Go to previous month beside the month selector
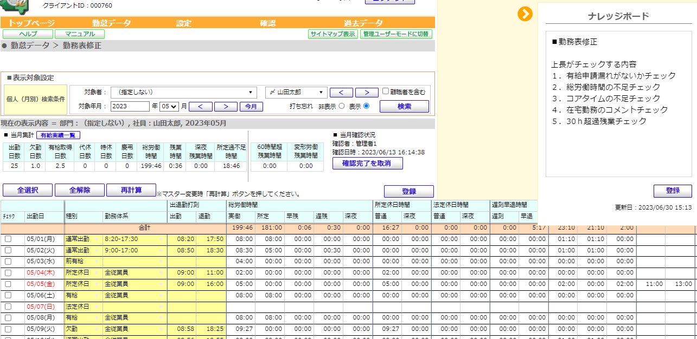Image resolution: width=697 pixels, height=339 pixels. pyautogui.click(x=200, y=107)
